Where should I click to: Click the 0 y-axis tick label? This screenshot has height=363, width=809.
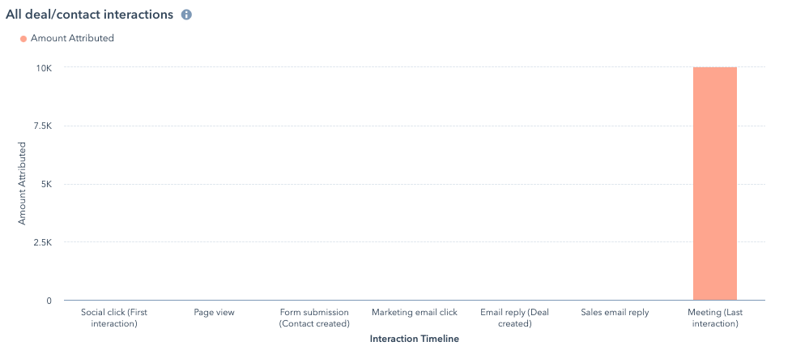pos(49,301)
